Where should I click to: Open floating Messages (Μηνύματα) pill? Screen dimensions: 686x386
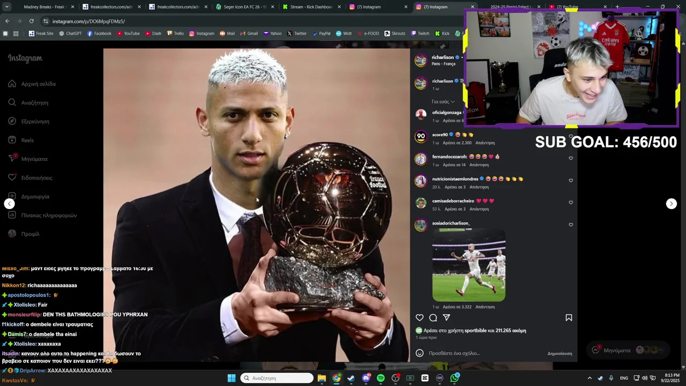(x=628, y=350)
